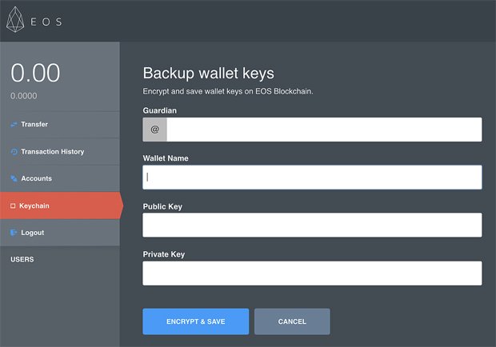Viewport: 496px width, 347px height.
Task: Click the 0.00 balance amount
Action: [x=35, y=73]
